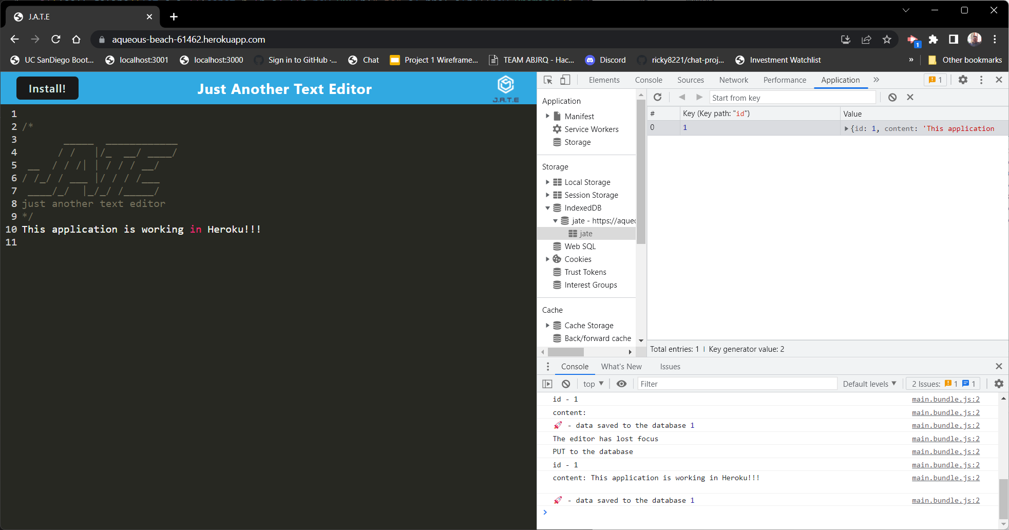Open the main.bundle.js:2 source link
This screenshot has width=1009, height=530.
945,399
